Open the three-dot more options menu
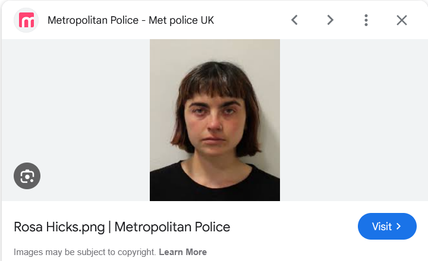This screenshot has height=261, width=428. pyautogui.click(x=366, y=20)
